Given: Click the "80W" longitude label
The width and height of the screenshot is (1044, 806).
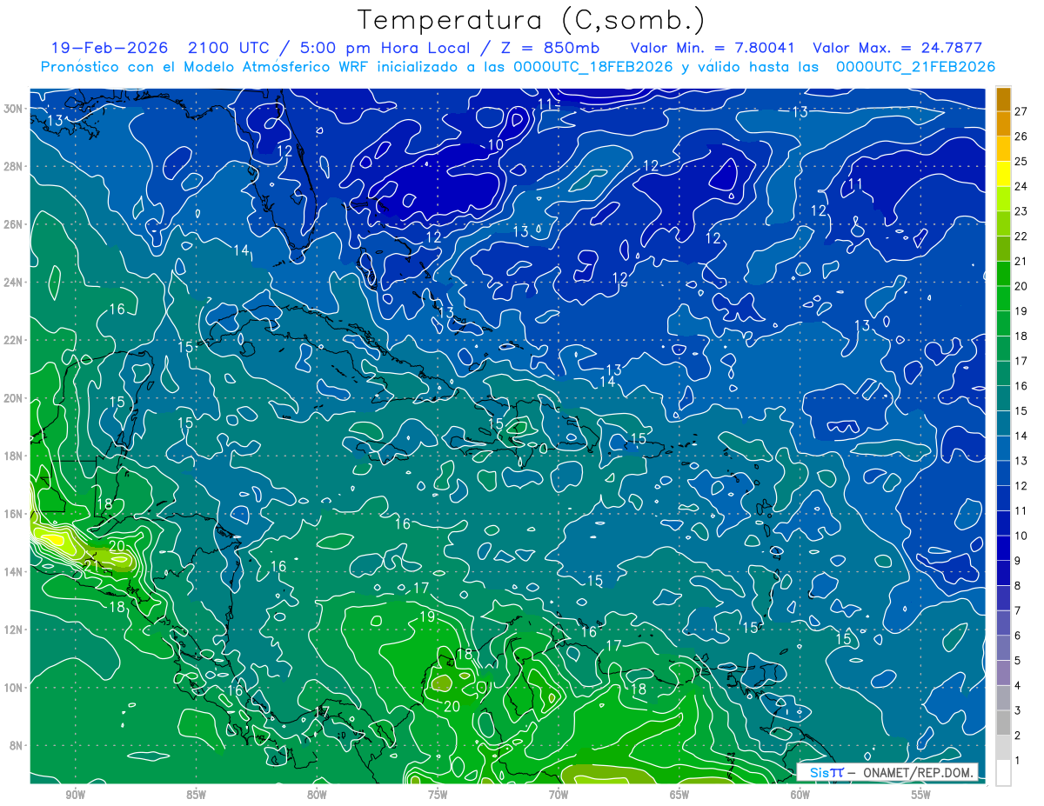Looking at the screenshot, I should 317,795.
